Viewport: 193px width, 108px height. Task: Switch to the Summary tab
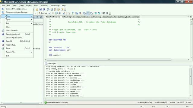point(135,17)
